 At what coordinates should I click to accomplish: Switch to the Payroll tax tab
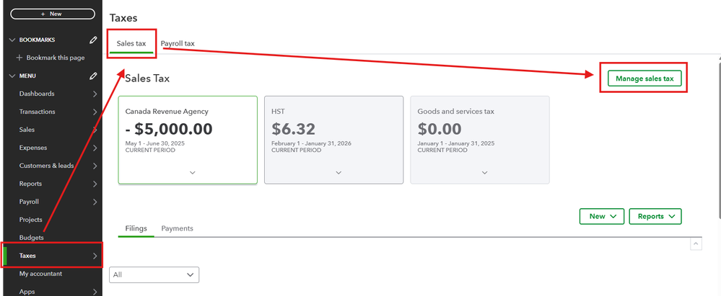pos(178,44)
